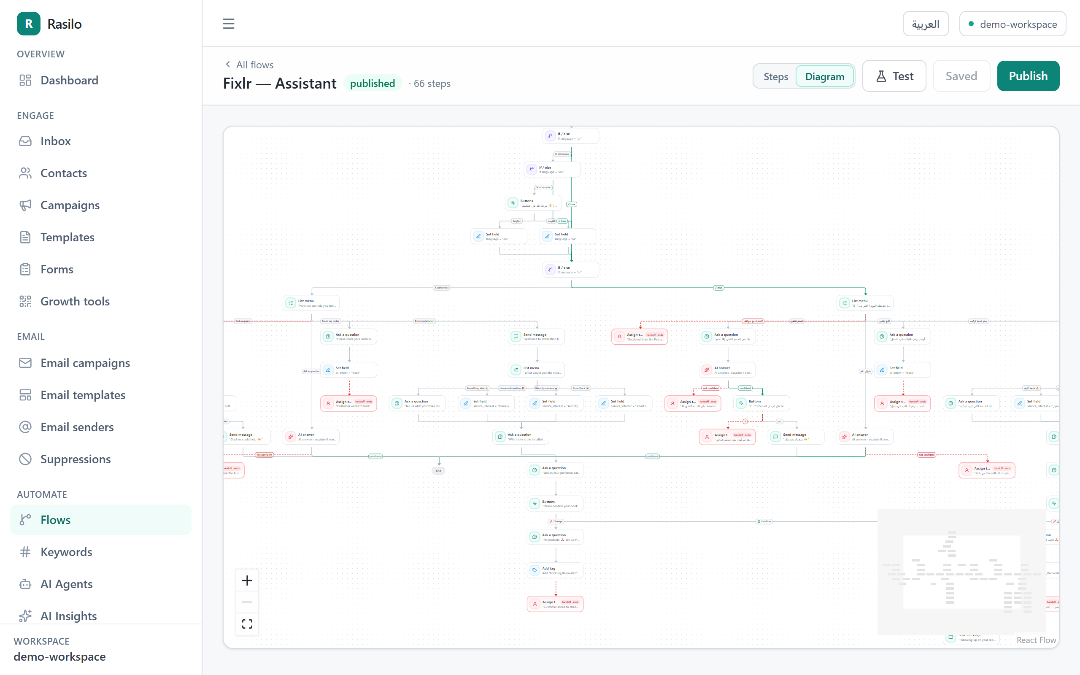Select Buttons node "Please confirm your book..."
The height and width of the screenshot is (675, 1080).
click(x=555, y=504)
